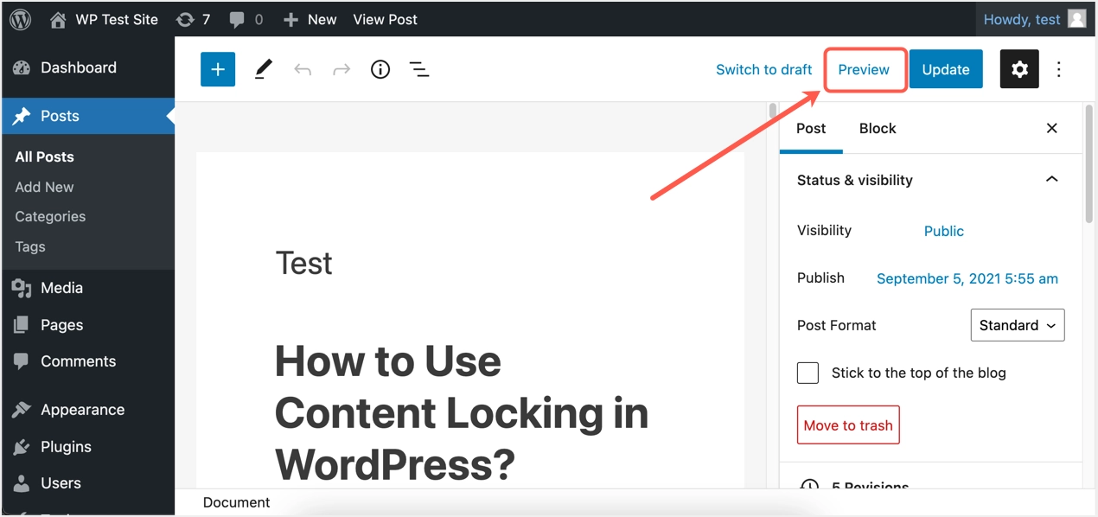Click the Users person icon
1098x517 pixels.
pyautogui.click(x=22, y=483)
